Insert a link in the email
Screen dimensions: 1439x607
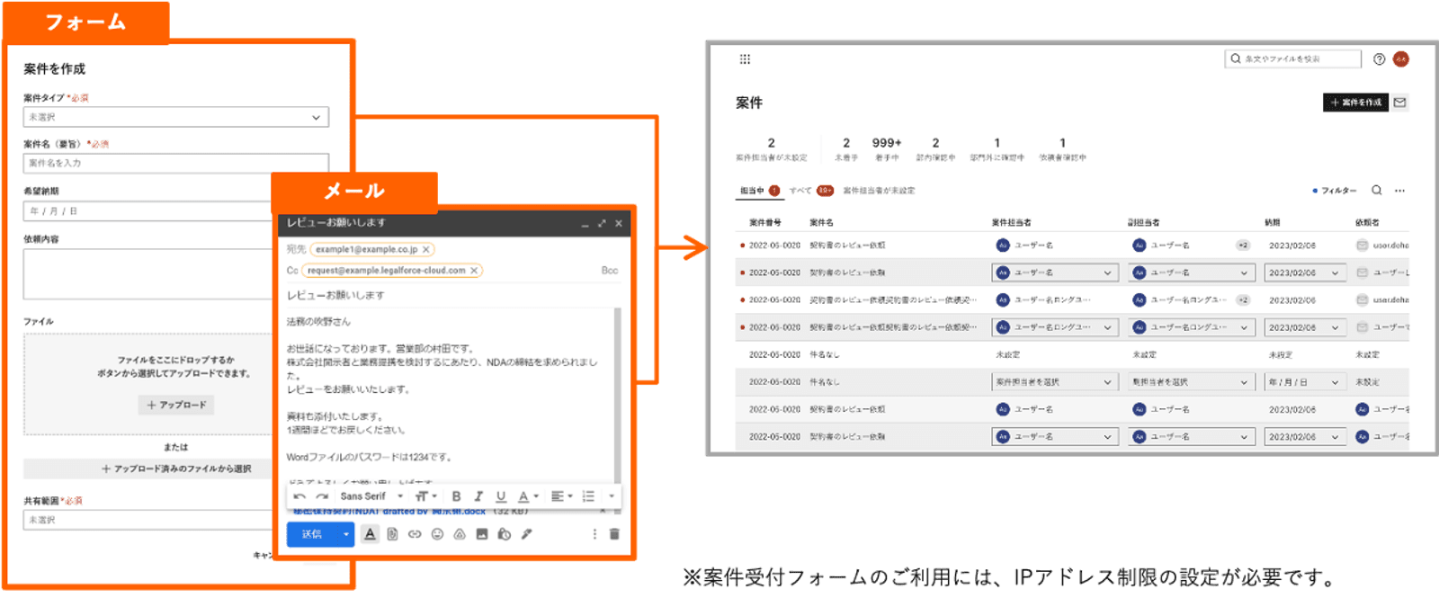click(415, 534)
